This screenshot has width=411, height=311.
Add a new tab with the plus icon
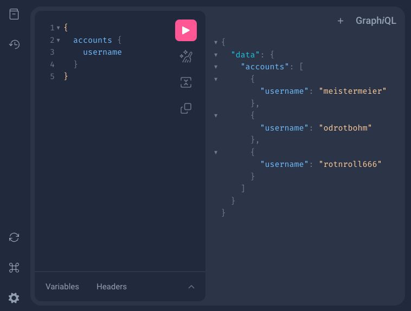(x=340, y=21)
